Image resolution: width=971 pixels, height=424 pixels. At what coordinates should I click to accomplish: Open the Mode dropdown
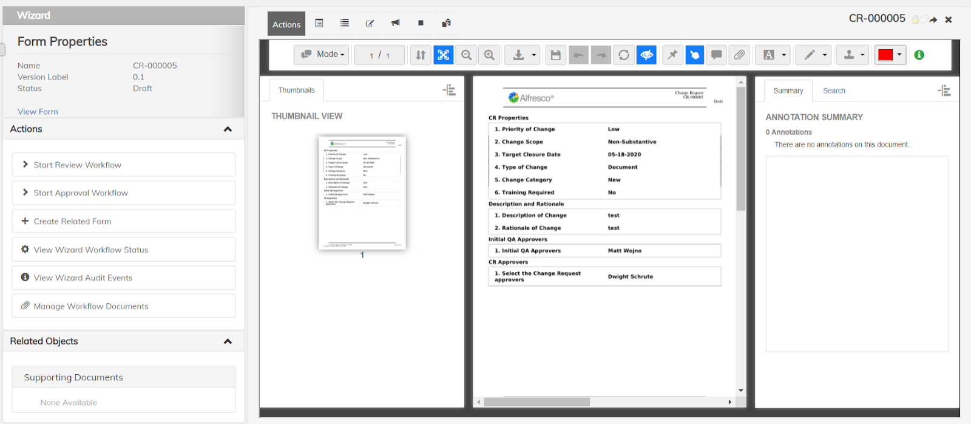322,55
